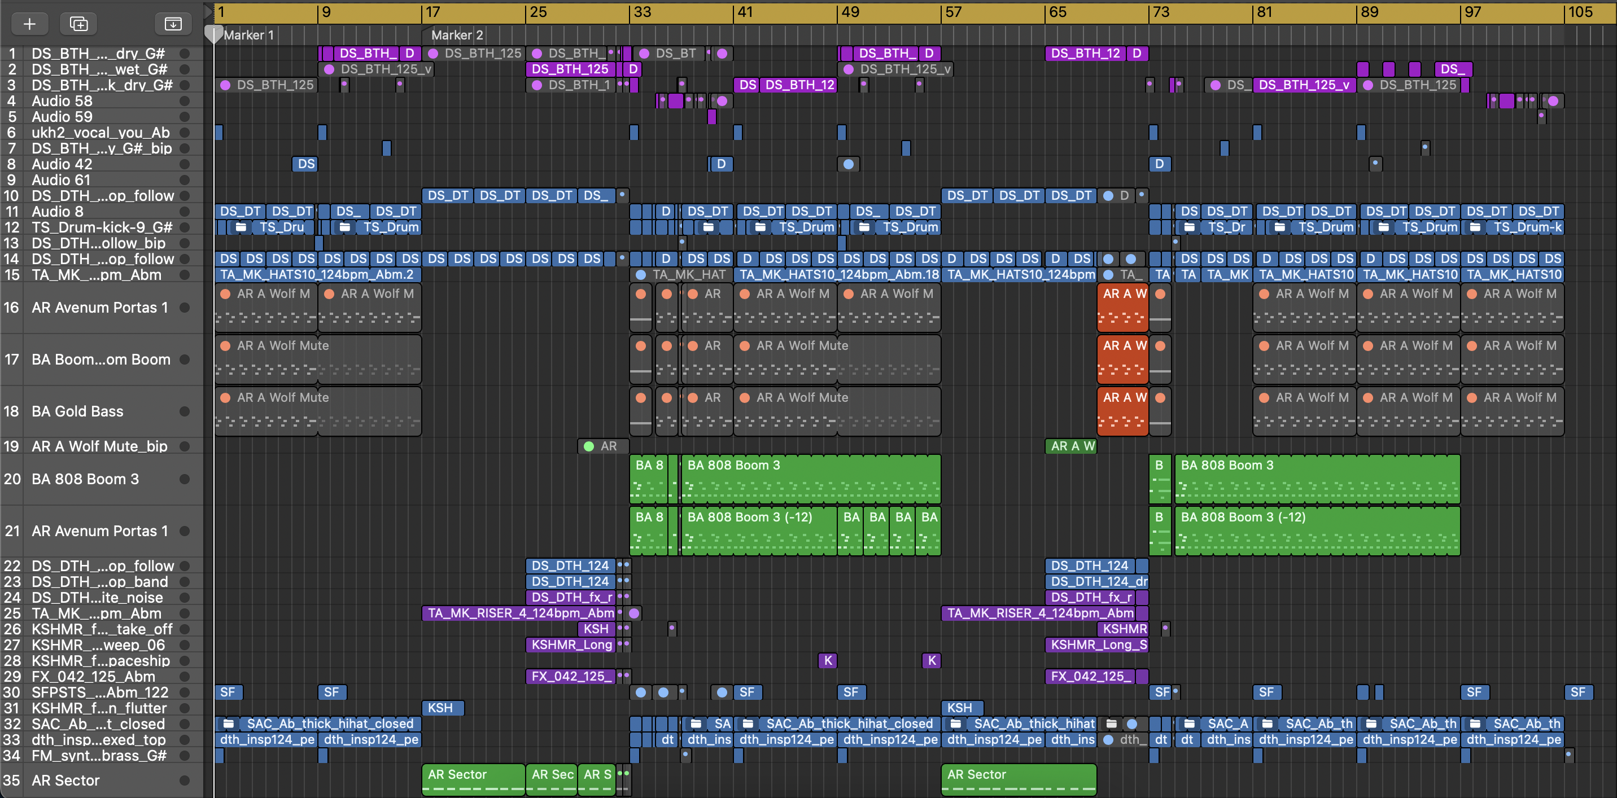Toggle the status dot on track 20 BA 808 Boom 3
Screen dimensions: 1617x798
[x=185, y=479]
